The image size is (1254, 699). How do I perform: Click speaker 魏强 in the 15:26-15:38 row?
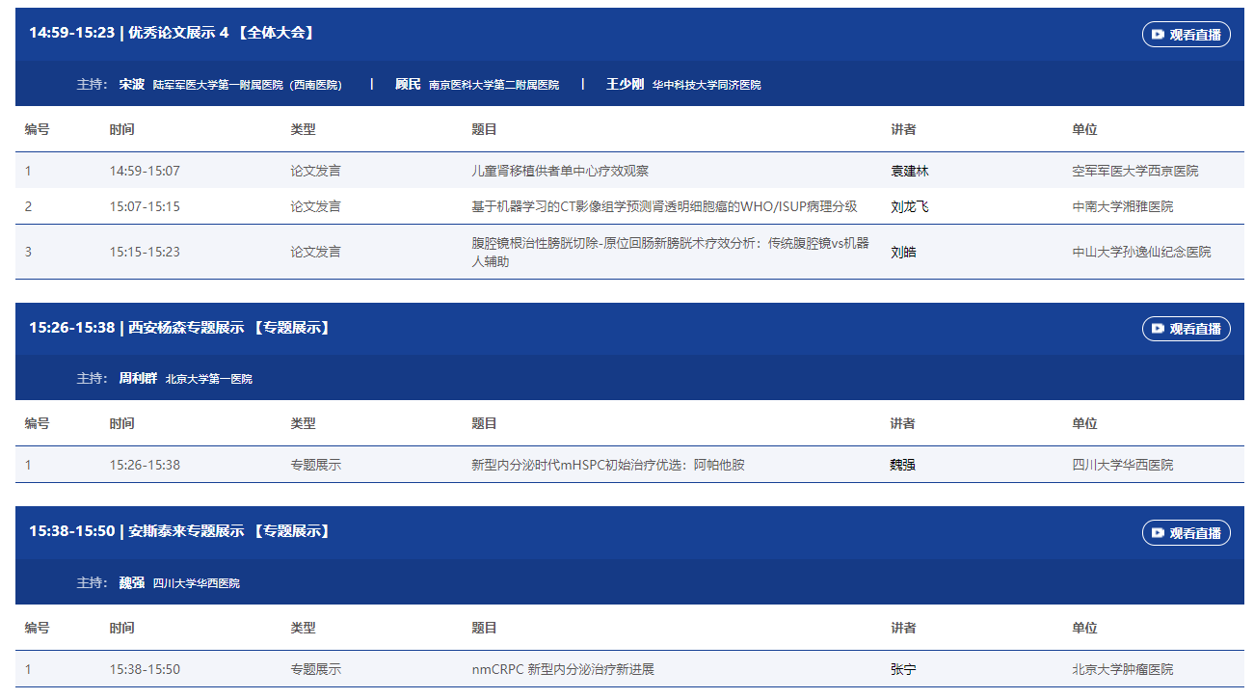tap(903, 465)
